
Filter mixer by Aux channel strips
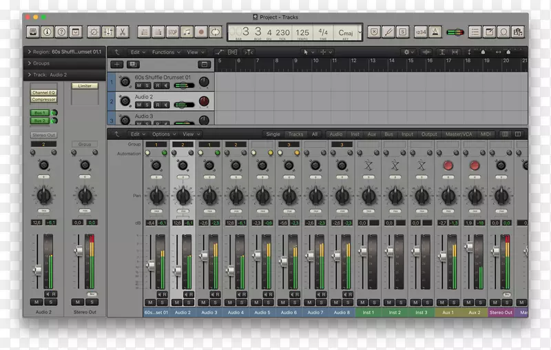pyautogui.click(x=372, y=134)
